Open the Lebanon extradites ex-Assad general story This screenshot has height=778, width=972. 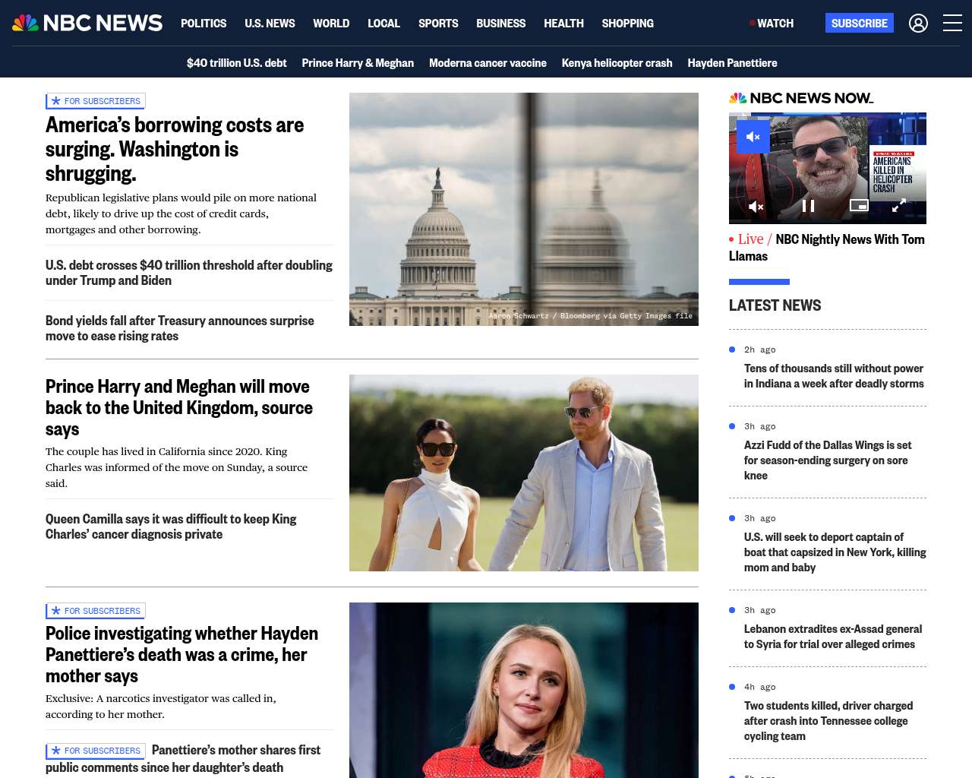click(x=833, y=637)
